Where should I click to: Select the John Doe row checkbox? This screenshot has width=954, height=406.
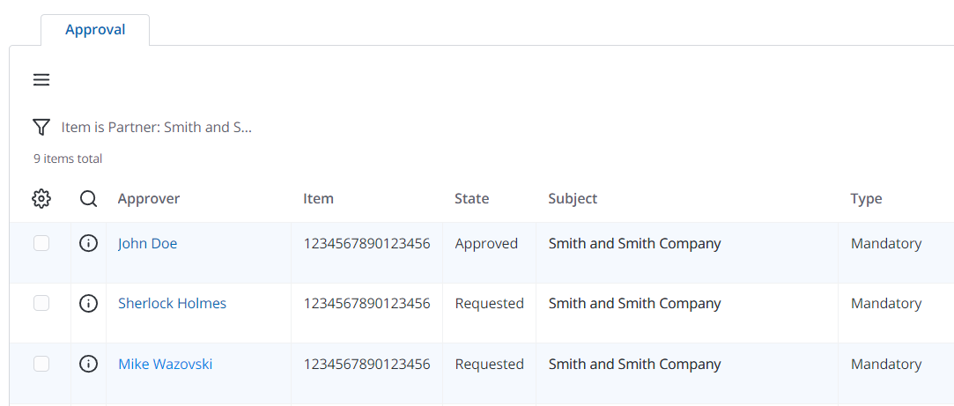pos(41,244)
